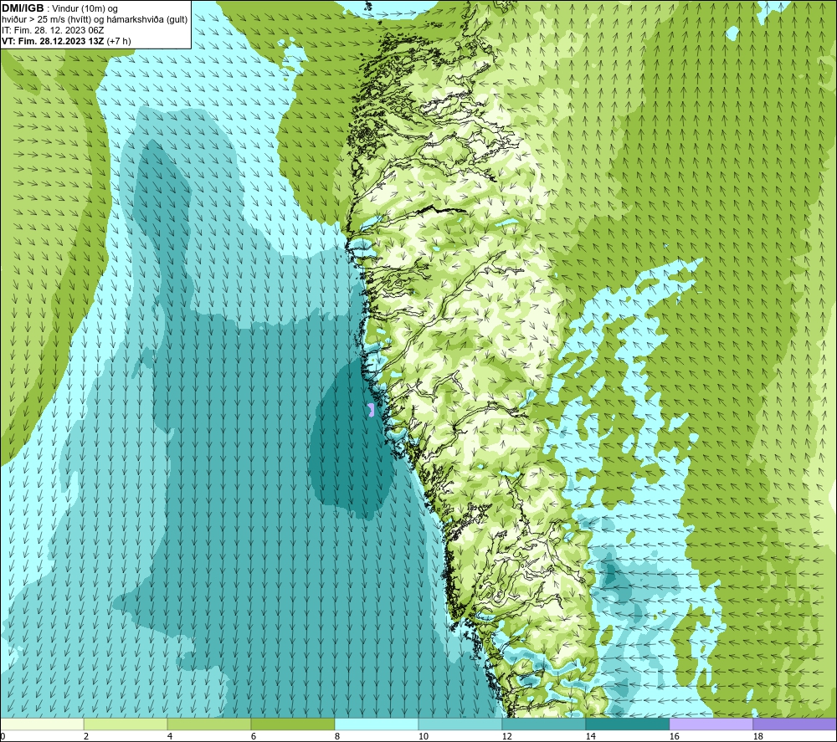The image size is (837, 742).
Task: Click the scale label '0'
Action: coord(3,737)
